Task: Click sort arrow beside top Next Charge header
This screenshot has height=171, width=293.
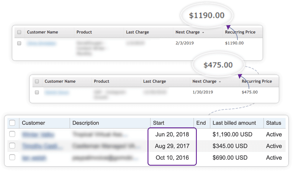Action: pos(203,32)
